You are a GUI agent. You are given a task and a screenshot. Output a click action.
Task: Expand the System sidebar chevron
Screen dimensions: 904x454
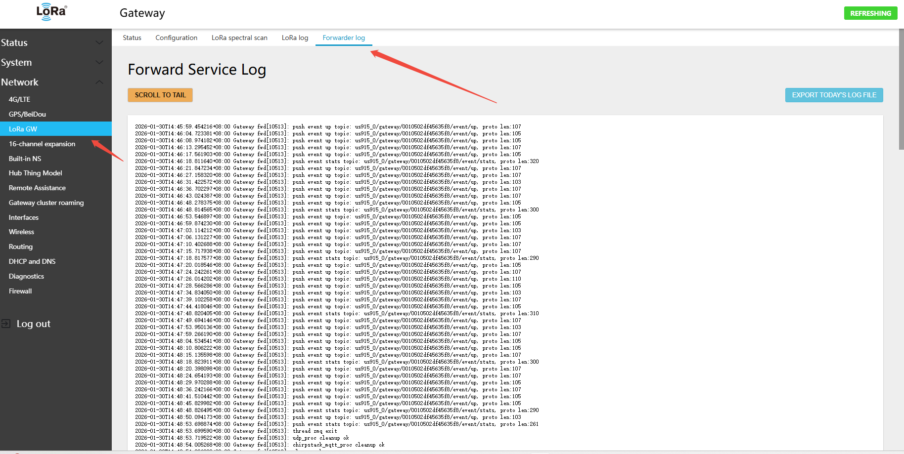tap(99, 62)
